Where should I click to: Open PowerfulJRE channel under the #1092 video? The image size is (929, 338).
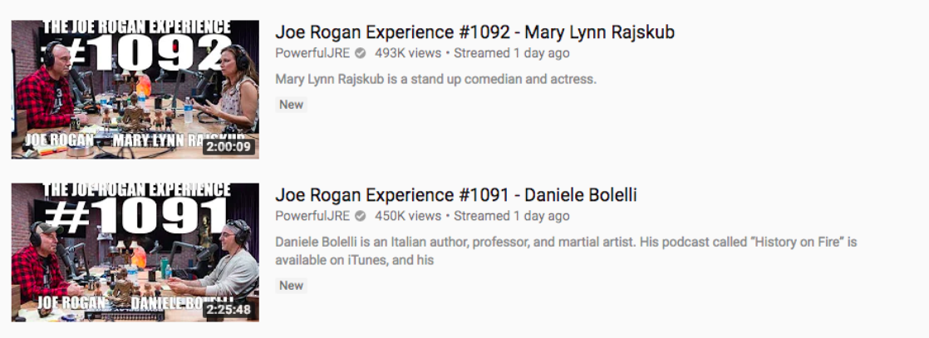(312, 53)
